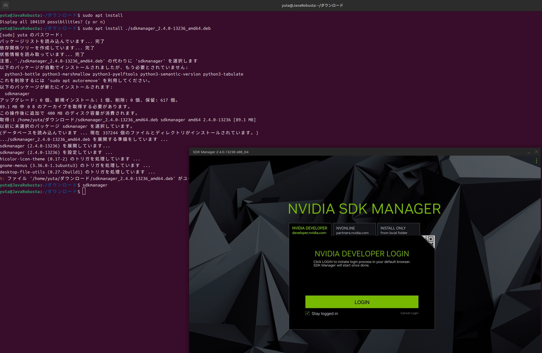542x353 pixels.
Task: Click the 'gnome-menus (3.36.0-1.1ubuntu3)' terminal line
Action: (x=75, y=166)
